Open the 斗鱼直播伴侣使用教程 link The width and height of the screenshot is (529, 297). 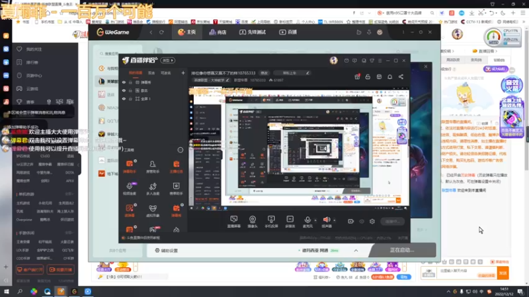click(142, 238)
